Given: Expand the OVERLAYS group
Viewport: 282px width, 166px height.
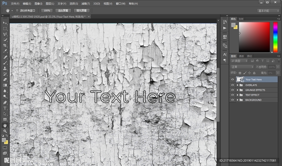Looking at the screenshot, I should tap(238, 85).
